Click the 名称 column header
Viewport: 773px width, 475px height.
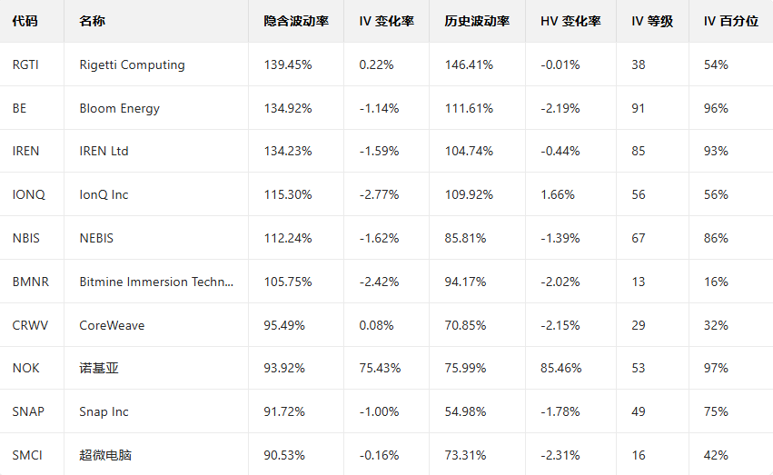(x=92, y=21)
